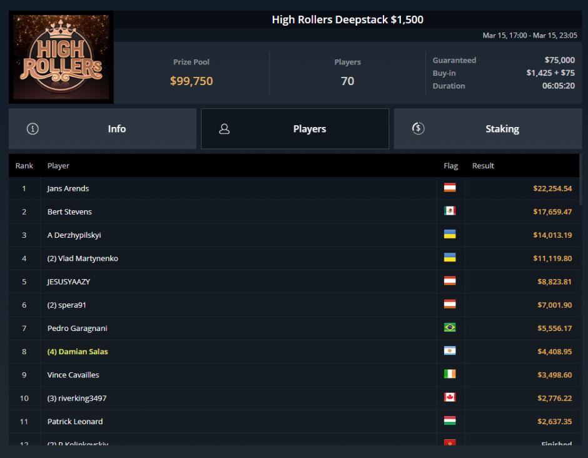The width and height of the screenshot is (588, 458).
Task: Click A Derzhypilskyi's Ukraine flag
Action: 450,234
